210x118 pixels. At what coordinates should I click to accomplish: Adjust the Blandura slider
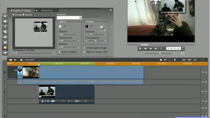pyautogui.click(x=69, y=47)
